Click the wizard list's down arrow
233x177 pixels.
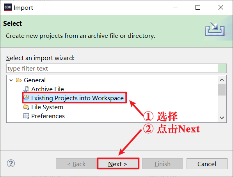coord(222,118)
